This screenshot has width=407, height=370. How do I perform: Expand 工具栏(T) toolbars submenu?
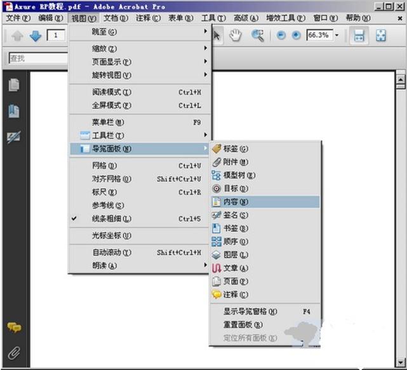point(140,135)
